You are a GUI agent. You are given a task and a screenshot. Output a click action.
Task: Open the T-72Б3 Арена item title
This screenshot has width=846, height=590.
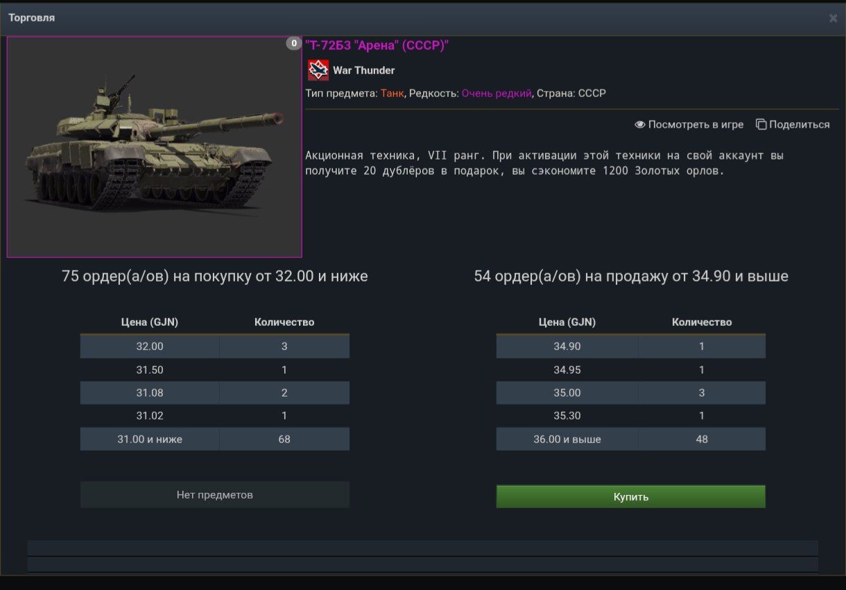[377, 45]
